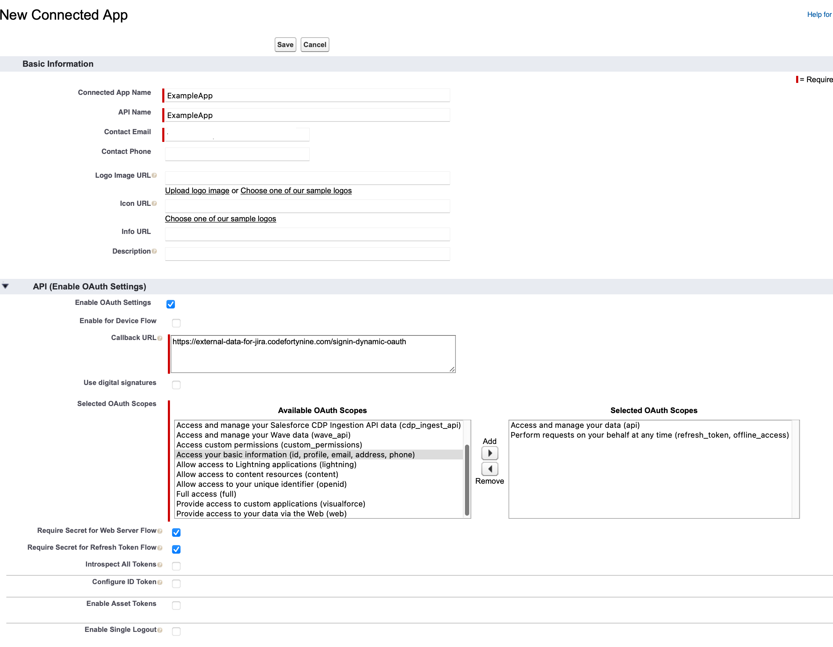The image size is (833, 647).
Task: Click help icon next to Callback URL
Action: click(160, 338)
